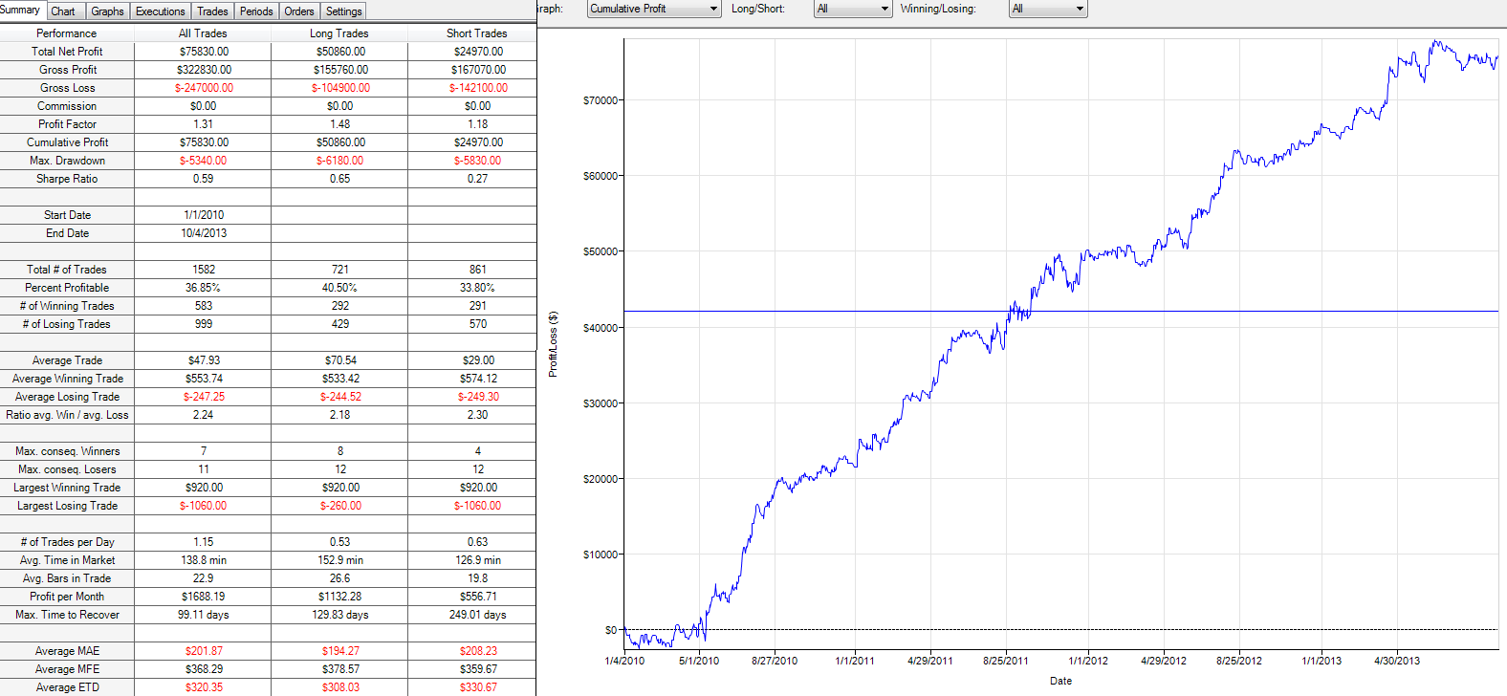Click the All Trades column header
Image resolution: width=1507 pixels, height=696 pixels.
pyautogui.click(x=203, y=33)
